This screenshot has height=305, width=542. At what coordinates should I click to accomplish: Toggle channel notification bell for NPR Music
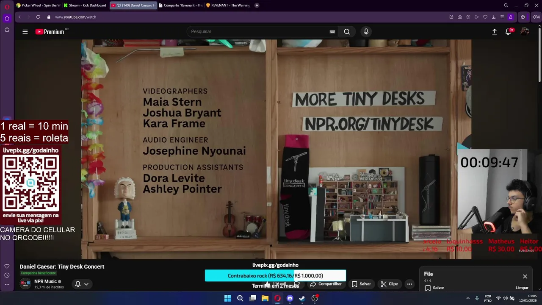tap(78, 284)
